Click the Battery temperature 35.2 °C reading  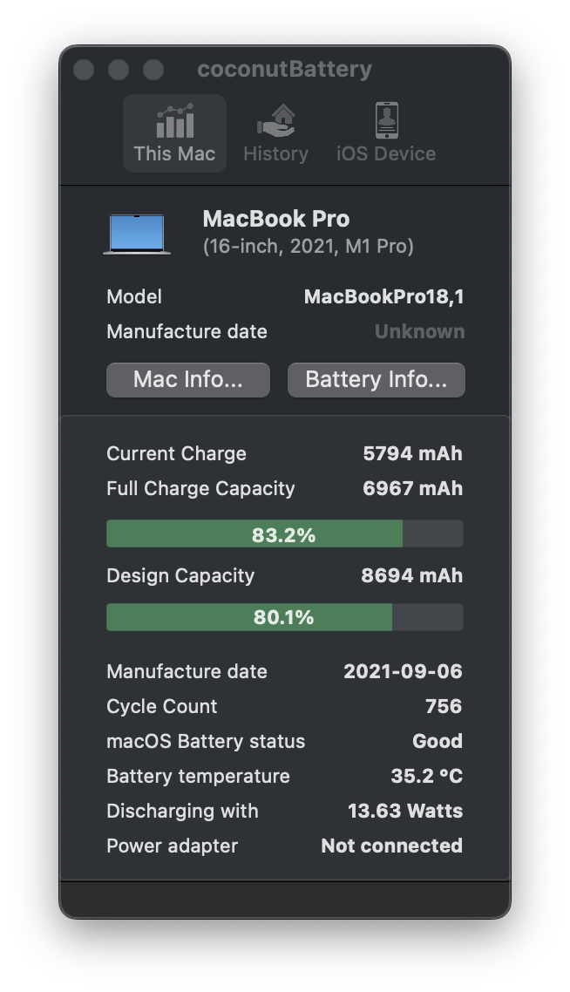coord(426,776)
